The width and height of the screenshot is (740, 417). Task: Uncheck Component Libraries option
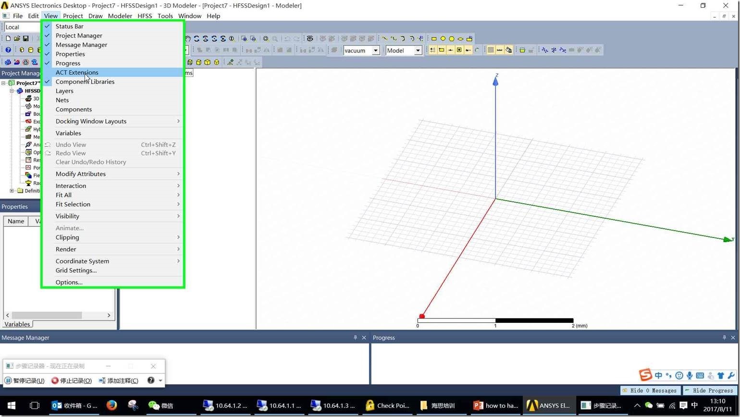click(x=113, y=82)
